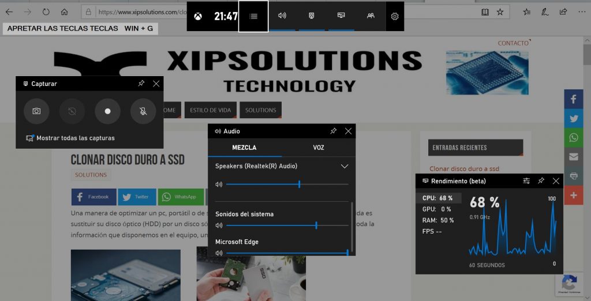The width and height of the screenshot is (591, 301).
Task: Open ESTILO DE VIDA menu item
Action: pyautogui.click(x=211, y=110)
